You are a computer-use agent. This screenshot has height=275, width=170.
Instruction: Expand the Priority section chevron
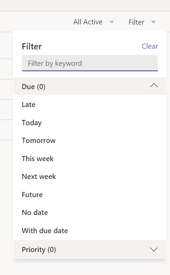pyautogui.click(x=154, y=249)
